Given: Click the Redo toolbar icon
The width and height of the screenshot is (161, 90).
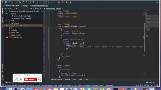Looking at the screenshot, I should [x=16, y=2].
